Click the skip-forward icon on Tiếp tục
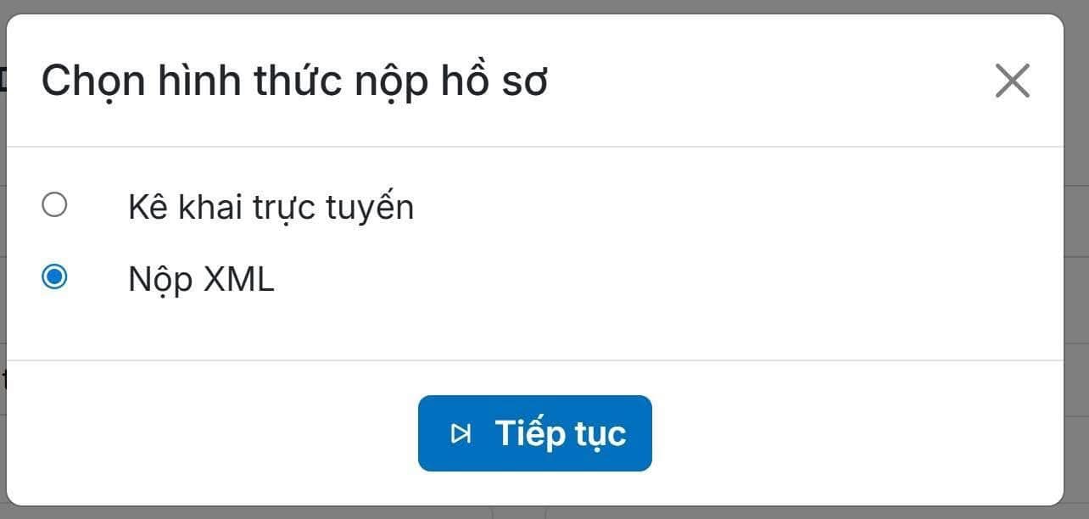The width and height of the screenshot is (1089, 519). coord(461,434)
